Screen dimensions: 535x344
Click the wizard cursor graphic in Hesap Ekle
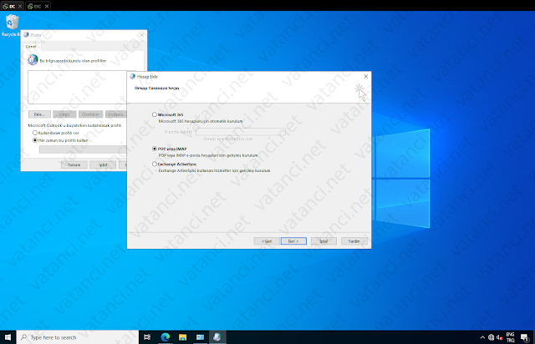[360, 93]
